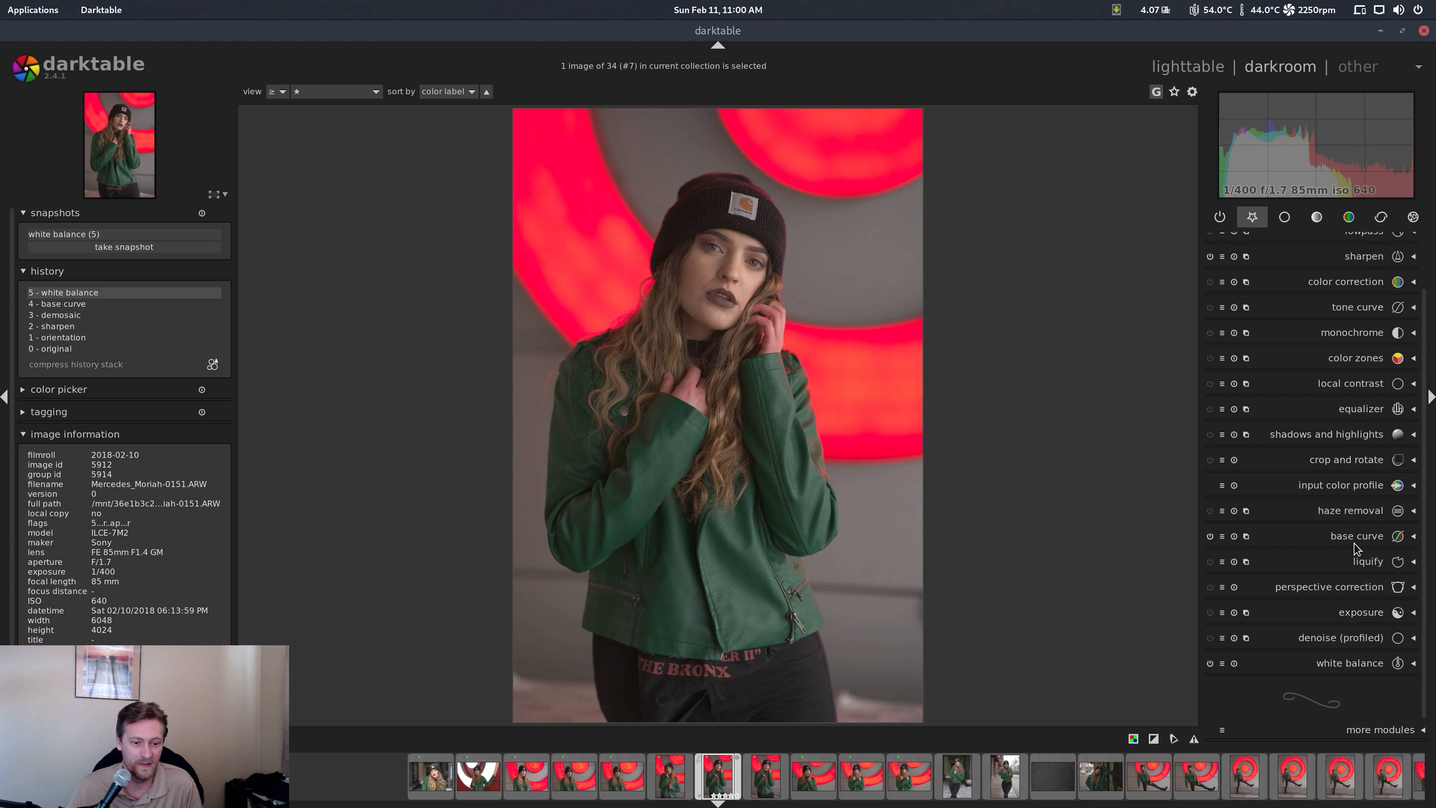Turn on the exposure module switch

(1210, 613)
